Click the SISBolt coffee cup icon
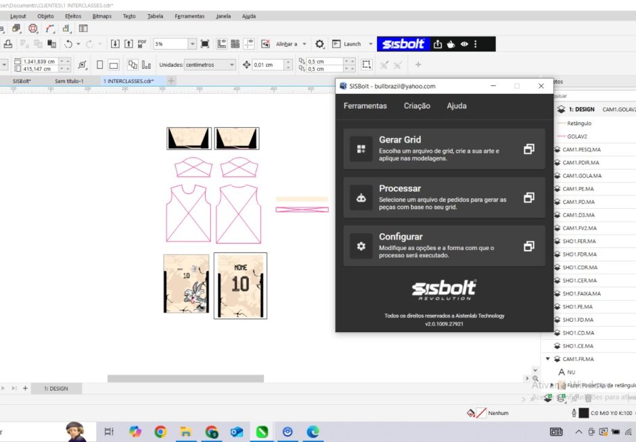Viewport: 636px width, 442px height. 451,44
